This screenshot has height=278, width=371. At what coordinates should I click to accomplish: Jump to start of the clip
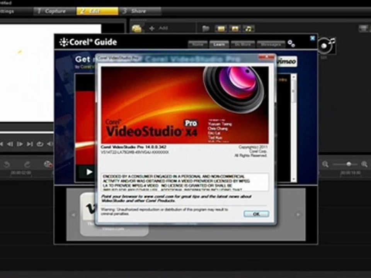2,144
